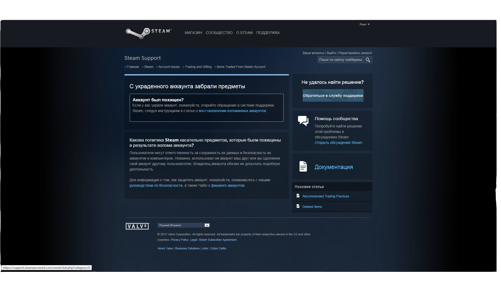
Task: Click the search magnifier icon
Action: click(368, 60)
